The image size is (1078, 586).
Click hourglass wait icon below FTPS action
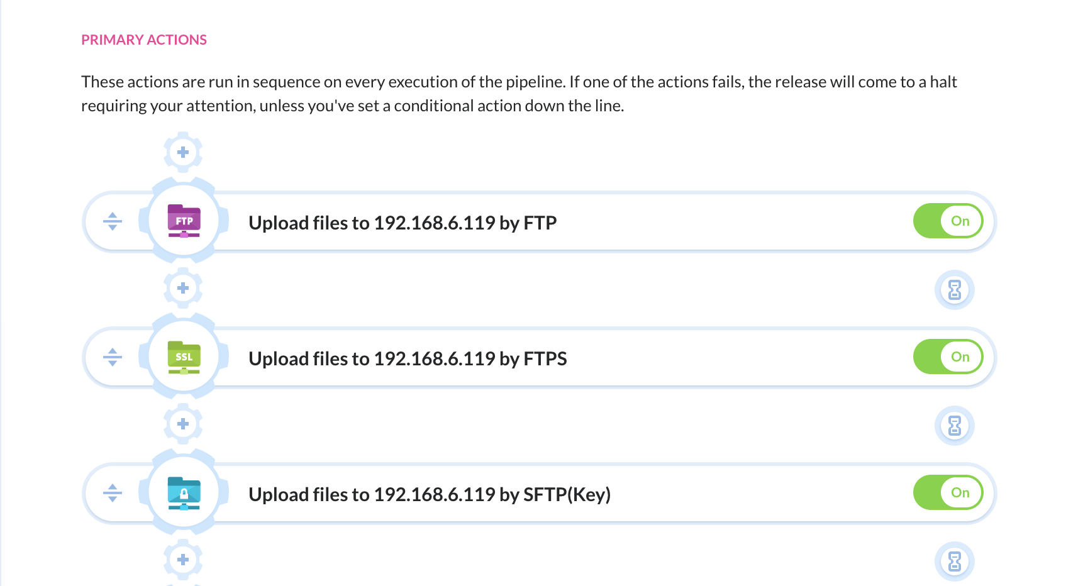point(954,426)
